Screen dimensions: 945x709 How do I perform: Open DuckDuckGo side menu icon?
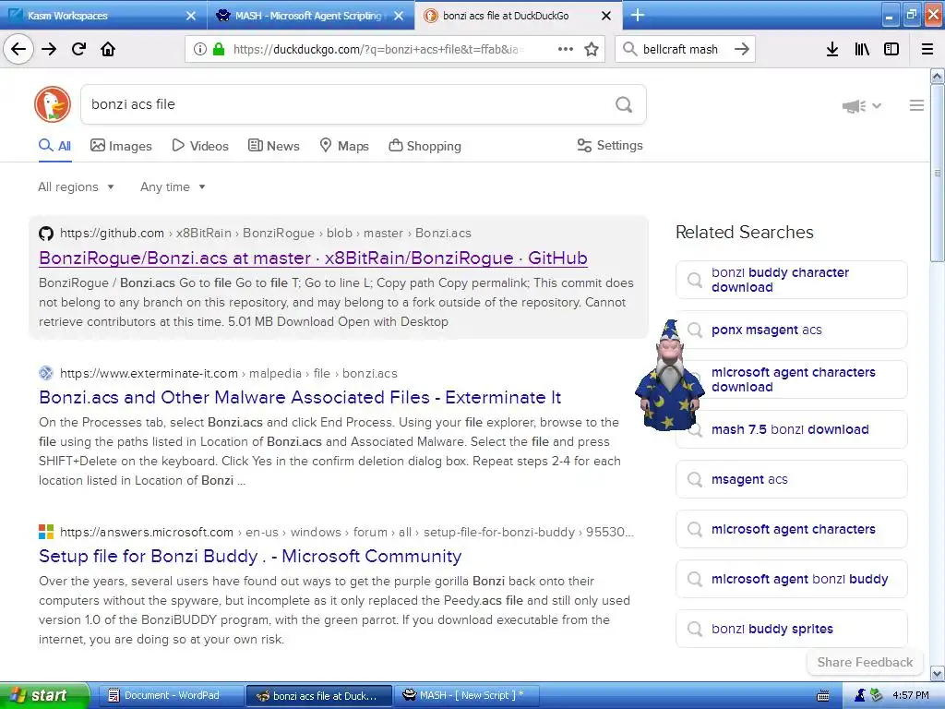(916, 105)
